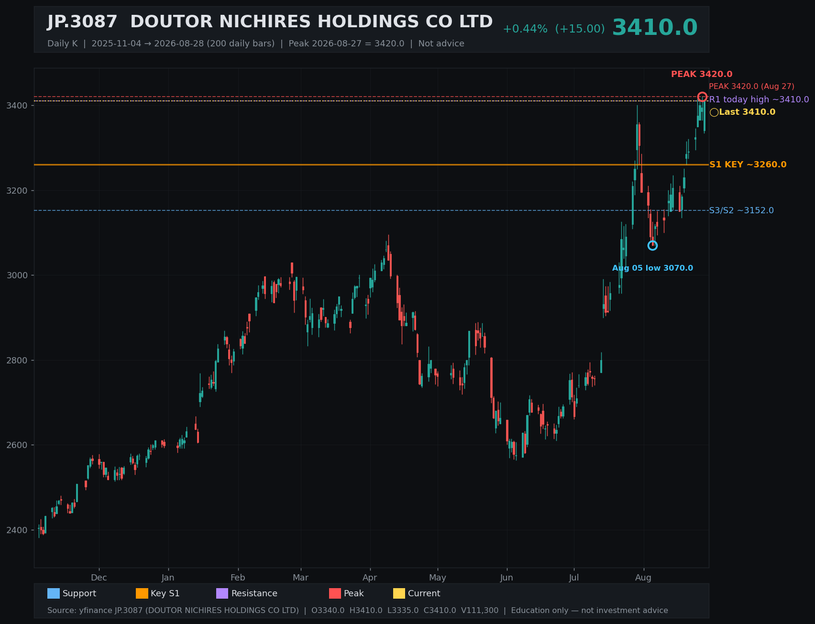
Task: Click the Jun x-axis label
Action: (x=507, y=578)
